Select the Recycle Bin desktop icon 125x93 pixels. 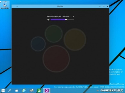5,5
